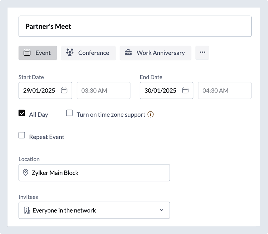Open the more event types ellipsis menu
This screenshot has height=234, width=268.
[x=202, y=53]
